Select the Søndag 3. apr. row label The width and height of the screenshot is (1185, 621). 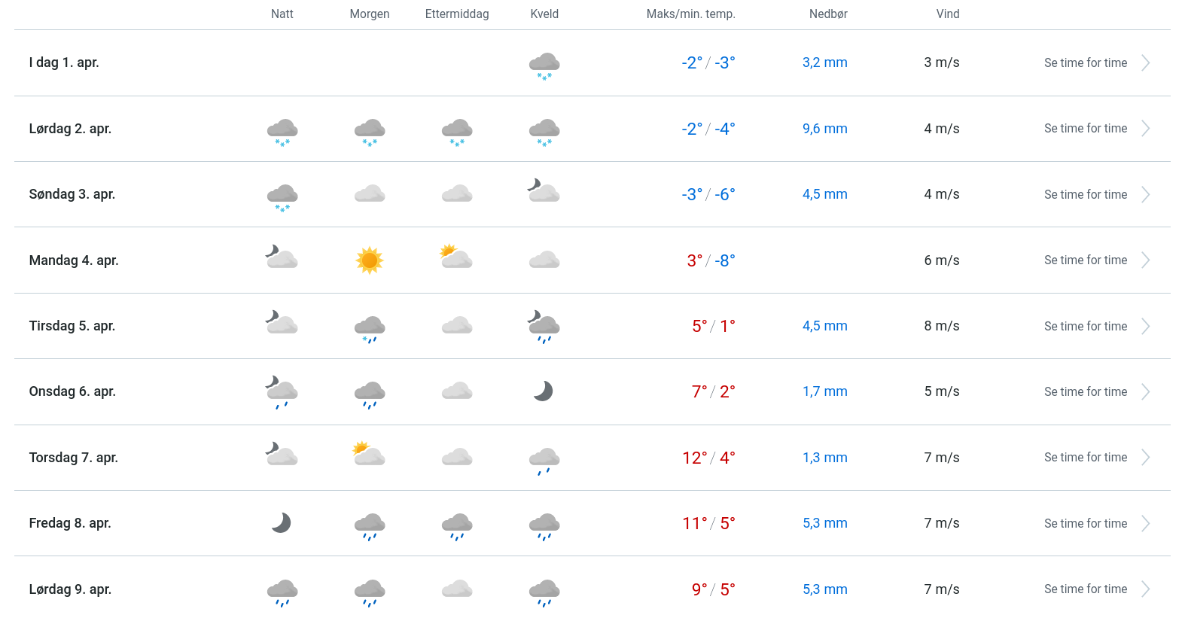point(72,195)
